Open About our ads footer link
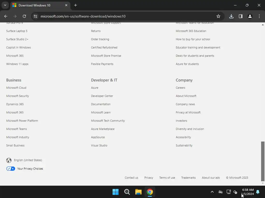This screenshot has width=265, height=198. click(x=211, y=178)
